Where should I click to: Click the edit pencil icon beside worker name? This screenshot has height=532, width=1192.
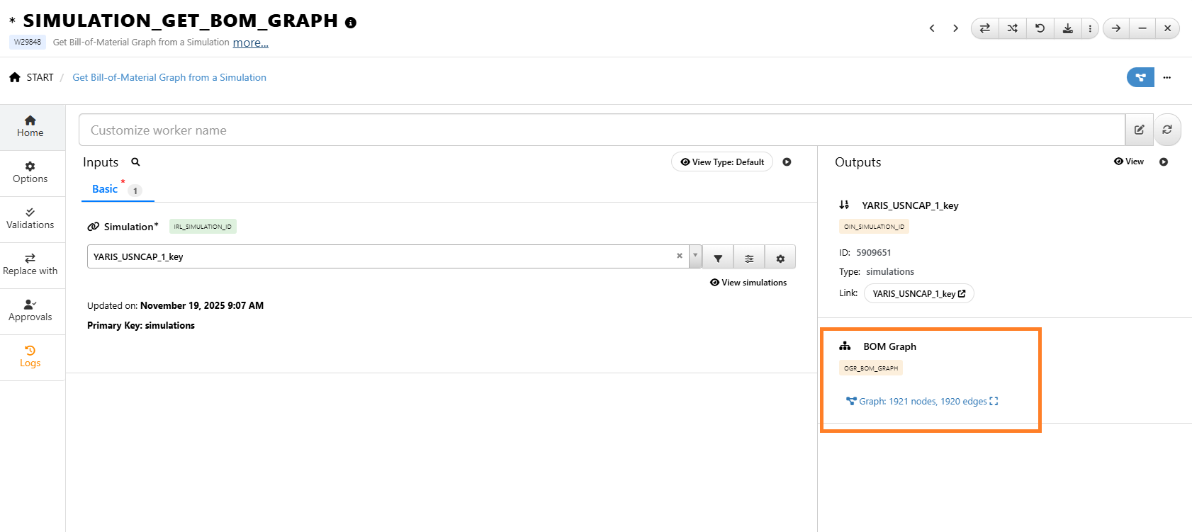[x=1139, y=130]
